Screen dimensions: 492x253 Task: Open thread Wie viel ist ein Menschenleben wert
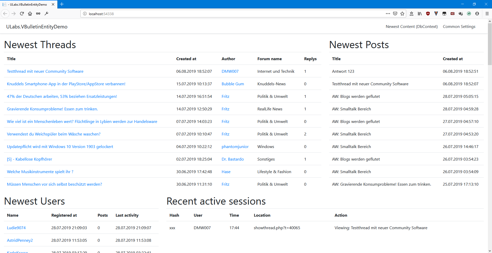coord(82,122)
